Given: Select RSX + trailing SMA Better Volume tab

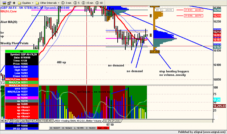Looking at the screenshot, I should pos(78,121).
